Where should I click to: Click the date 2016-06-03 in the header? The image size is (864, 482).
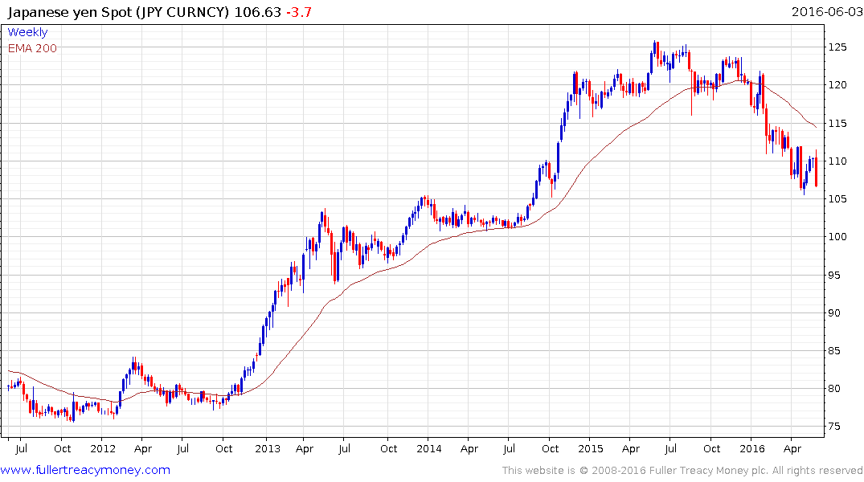pyautogui.click(x=826, y=11)
